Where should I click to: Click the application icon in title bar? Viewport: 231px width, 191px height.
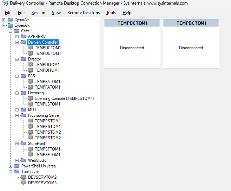coord(6,3)
